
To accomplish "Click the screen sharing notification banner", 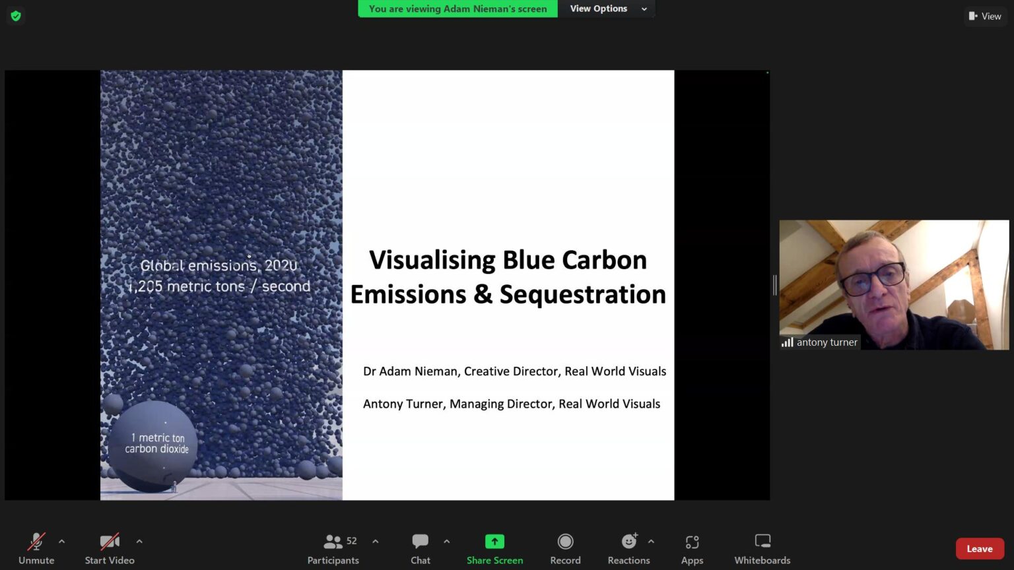I will point(457,9).
